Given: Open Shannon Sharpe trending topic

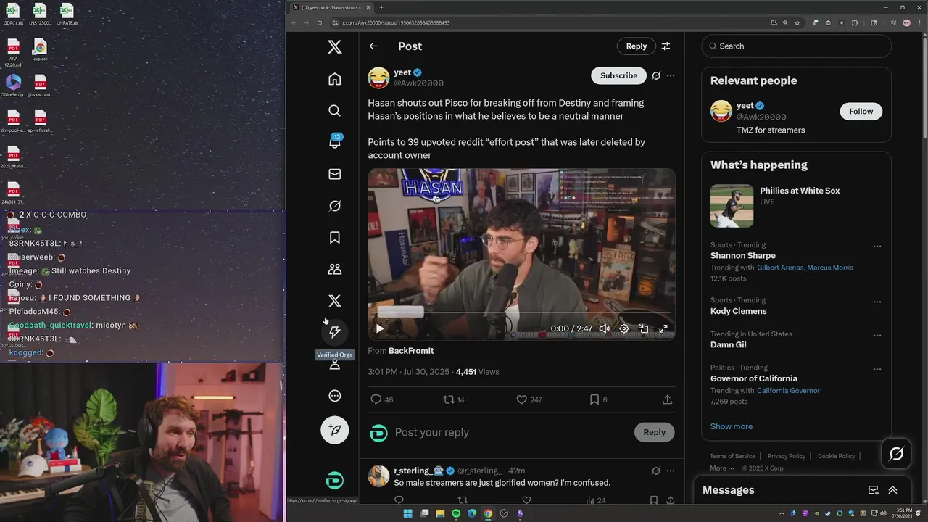Looking at the screenshot, I should pos(743,256).
